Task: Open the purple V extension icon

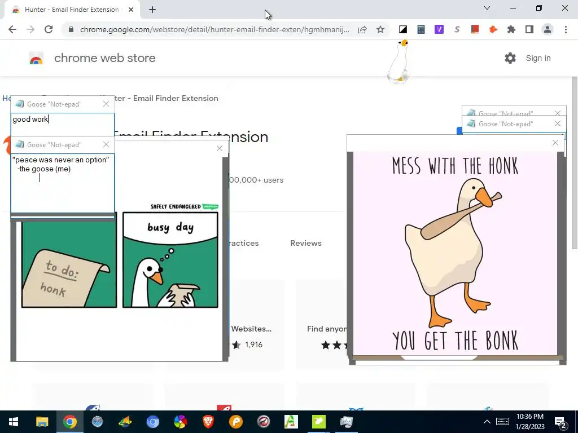Action: (439, 29)
